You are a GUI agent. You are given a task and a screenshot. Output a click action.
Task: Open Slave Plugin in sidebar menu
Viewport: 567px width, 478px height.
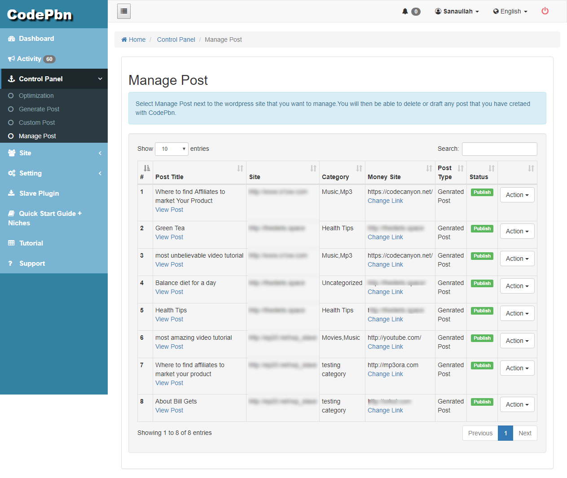tap(39, 193)
